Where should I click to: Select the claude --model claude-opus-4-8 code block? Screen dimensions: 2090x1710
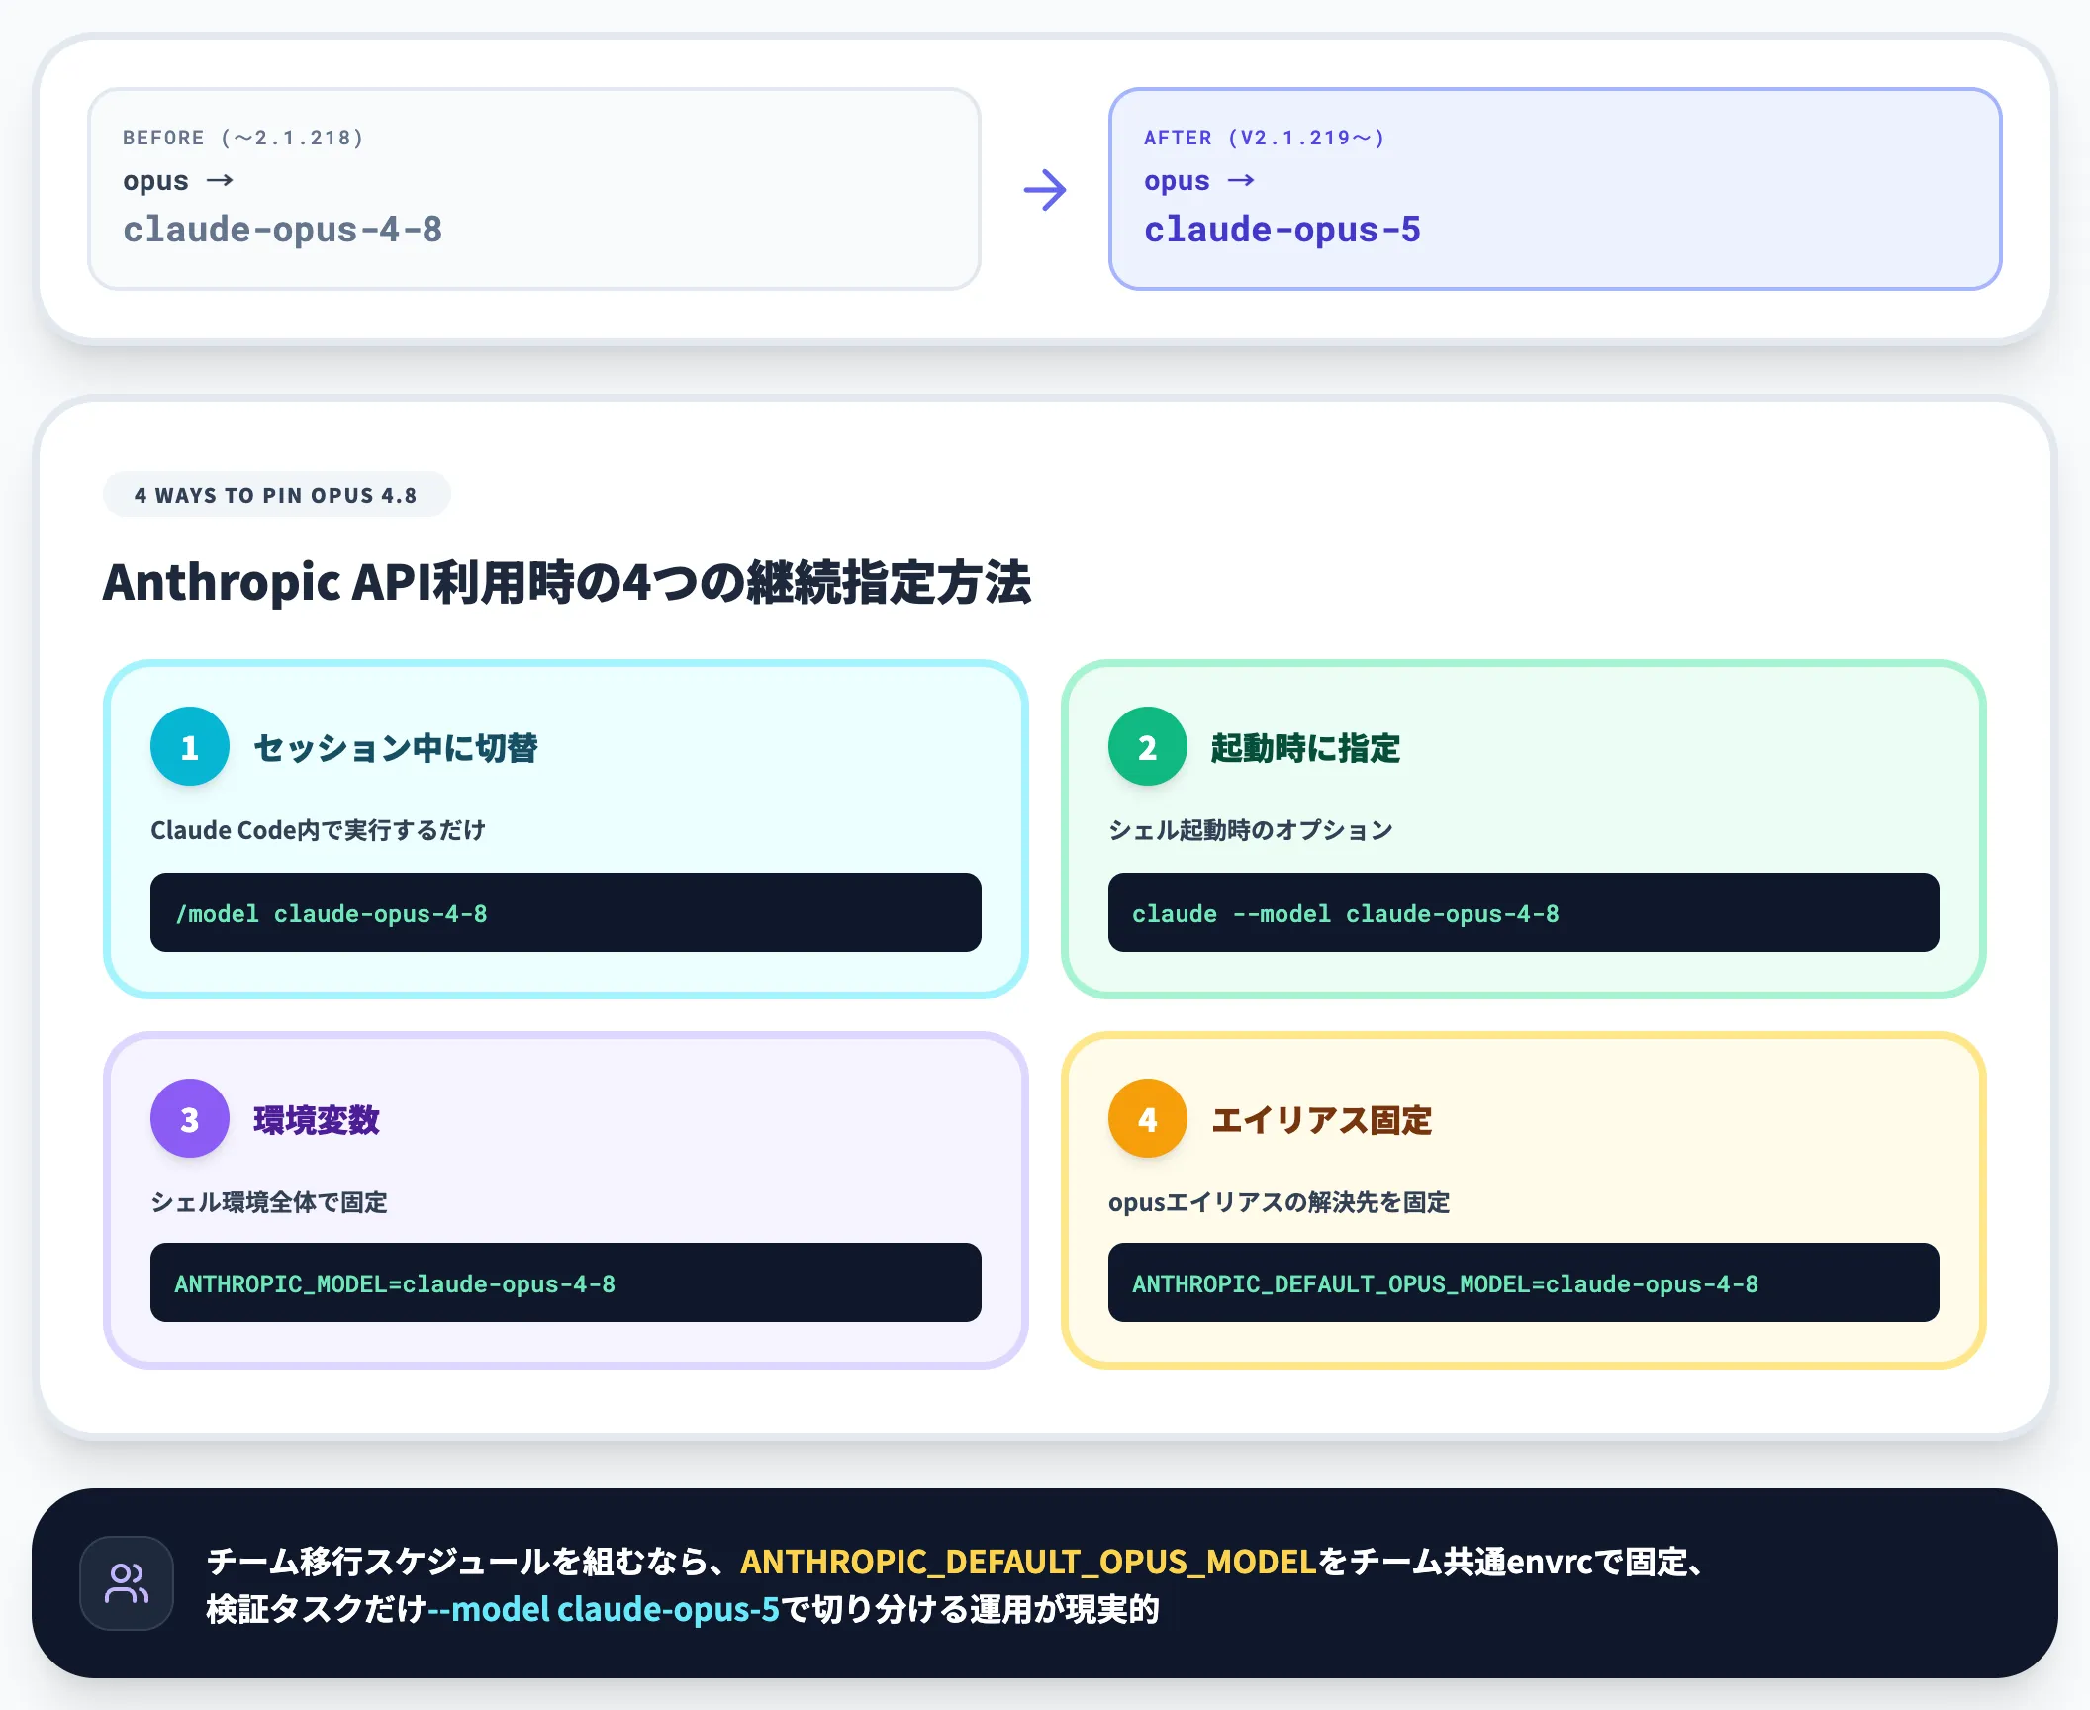click(x=1524, y=912)
